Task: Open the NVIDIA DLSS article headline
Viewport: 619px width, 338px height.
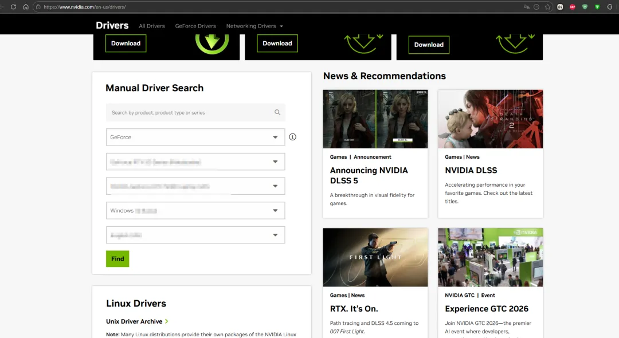Action: 471,170
